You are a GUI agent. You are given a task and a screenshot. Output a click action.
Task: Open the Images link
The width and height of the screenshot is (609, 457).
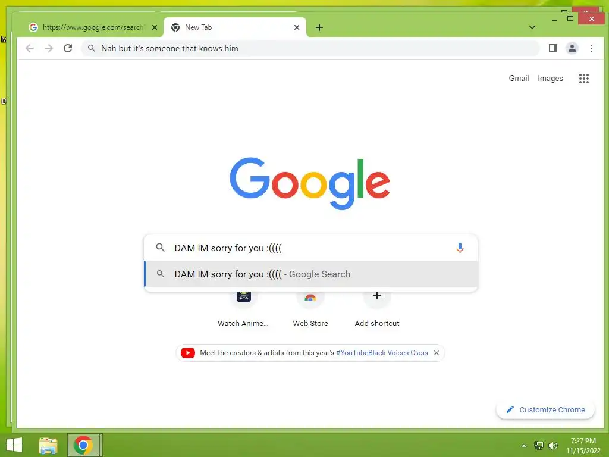point(550,78)
